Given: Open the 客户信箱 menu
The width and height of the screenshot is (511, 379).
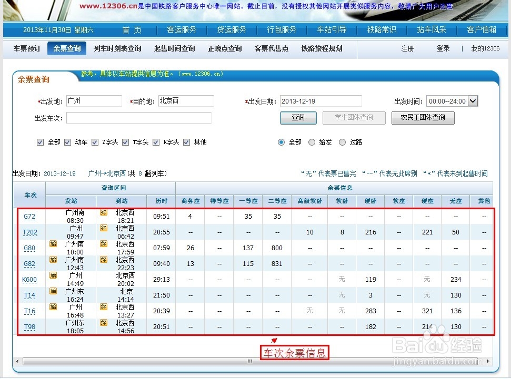Looking at the screenshot, I should point(482,30).
